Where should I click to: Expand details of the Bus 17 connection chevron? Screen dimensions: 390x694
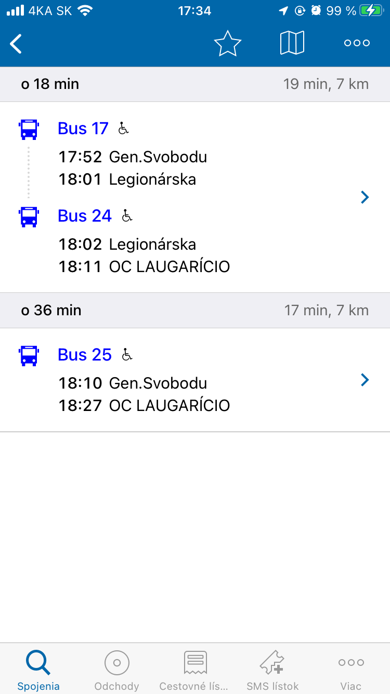click(x=365, y=197)
